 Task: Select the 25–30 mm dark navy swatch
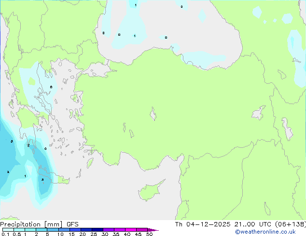pos(97,230)
